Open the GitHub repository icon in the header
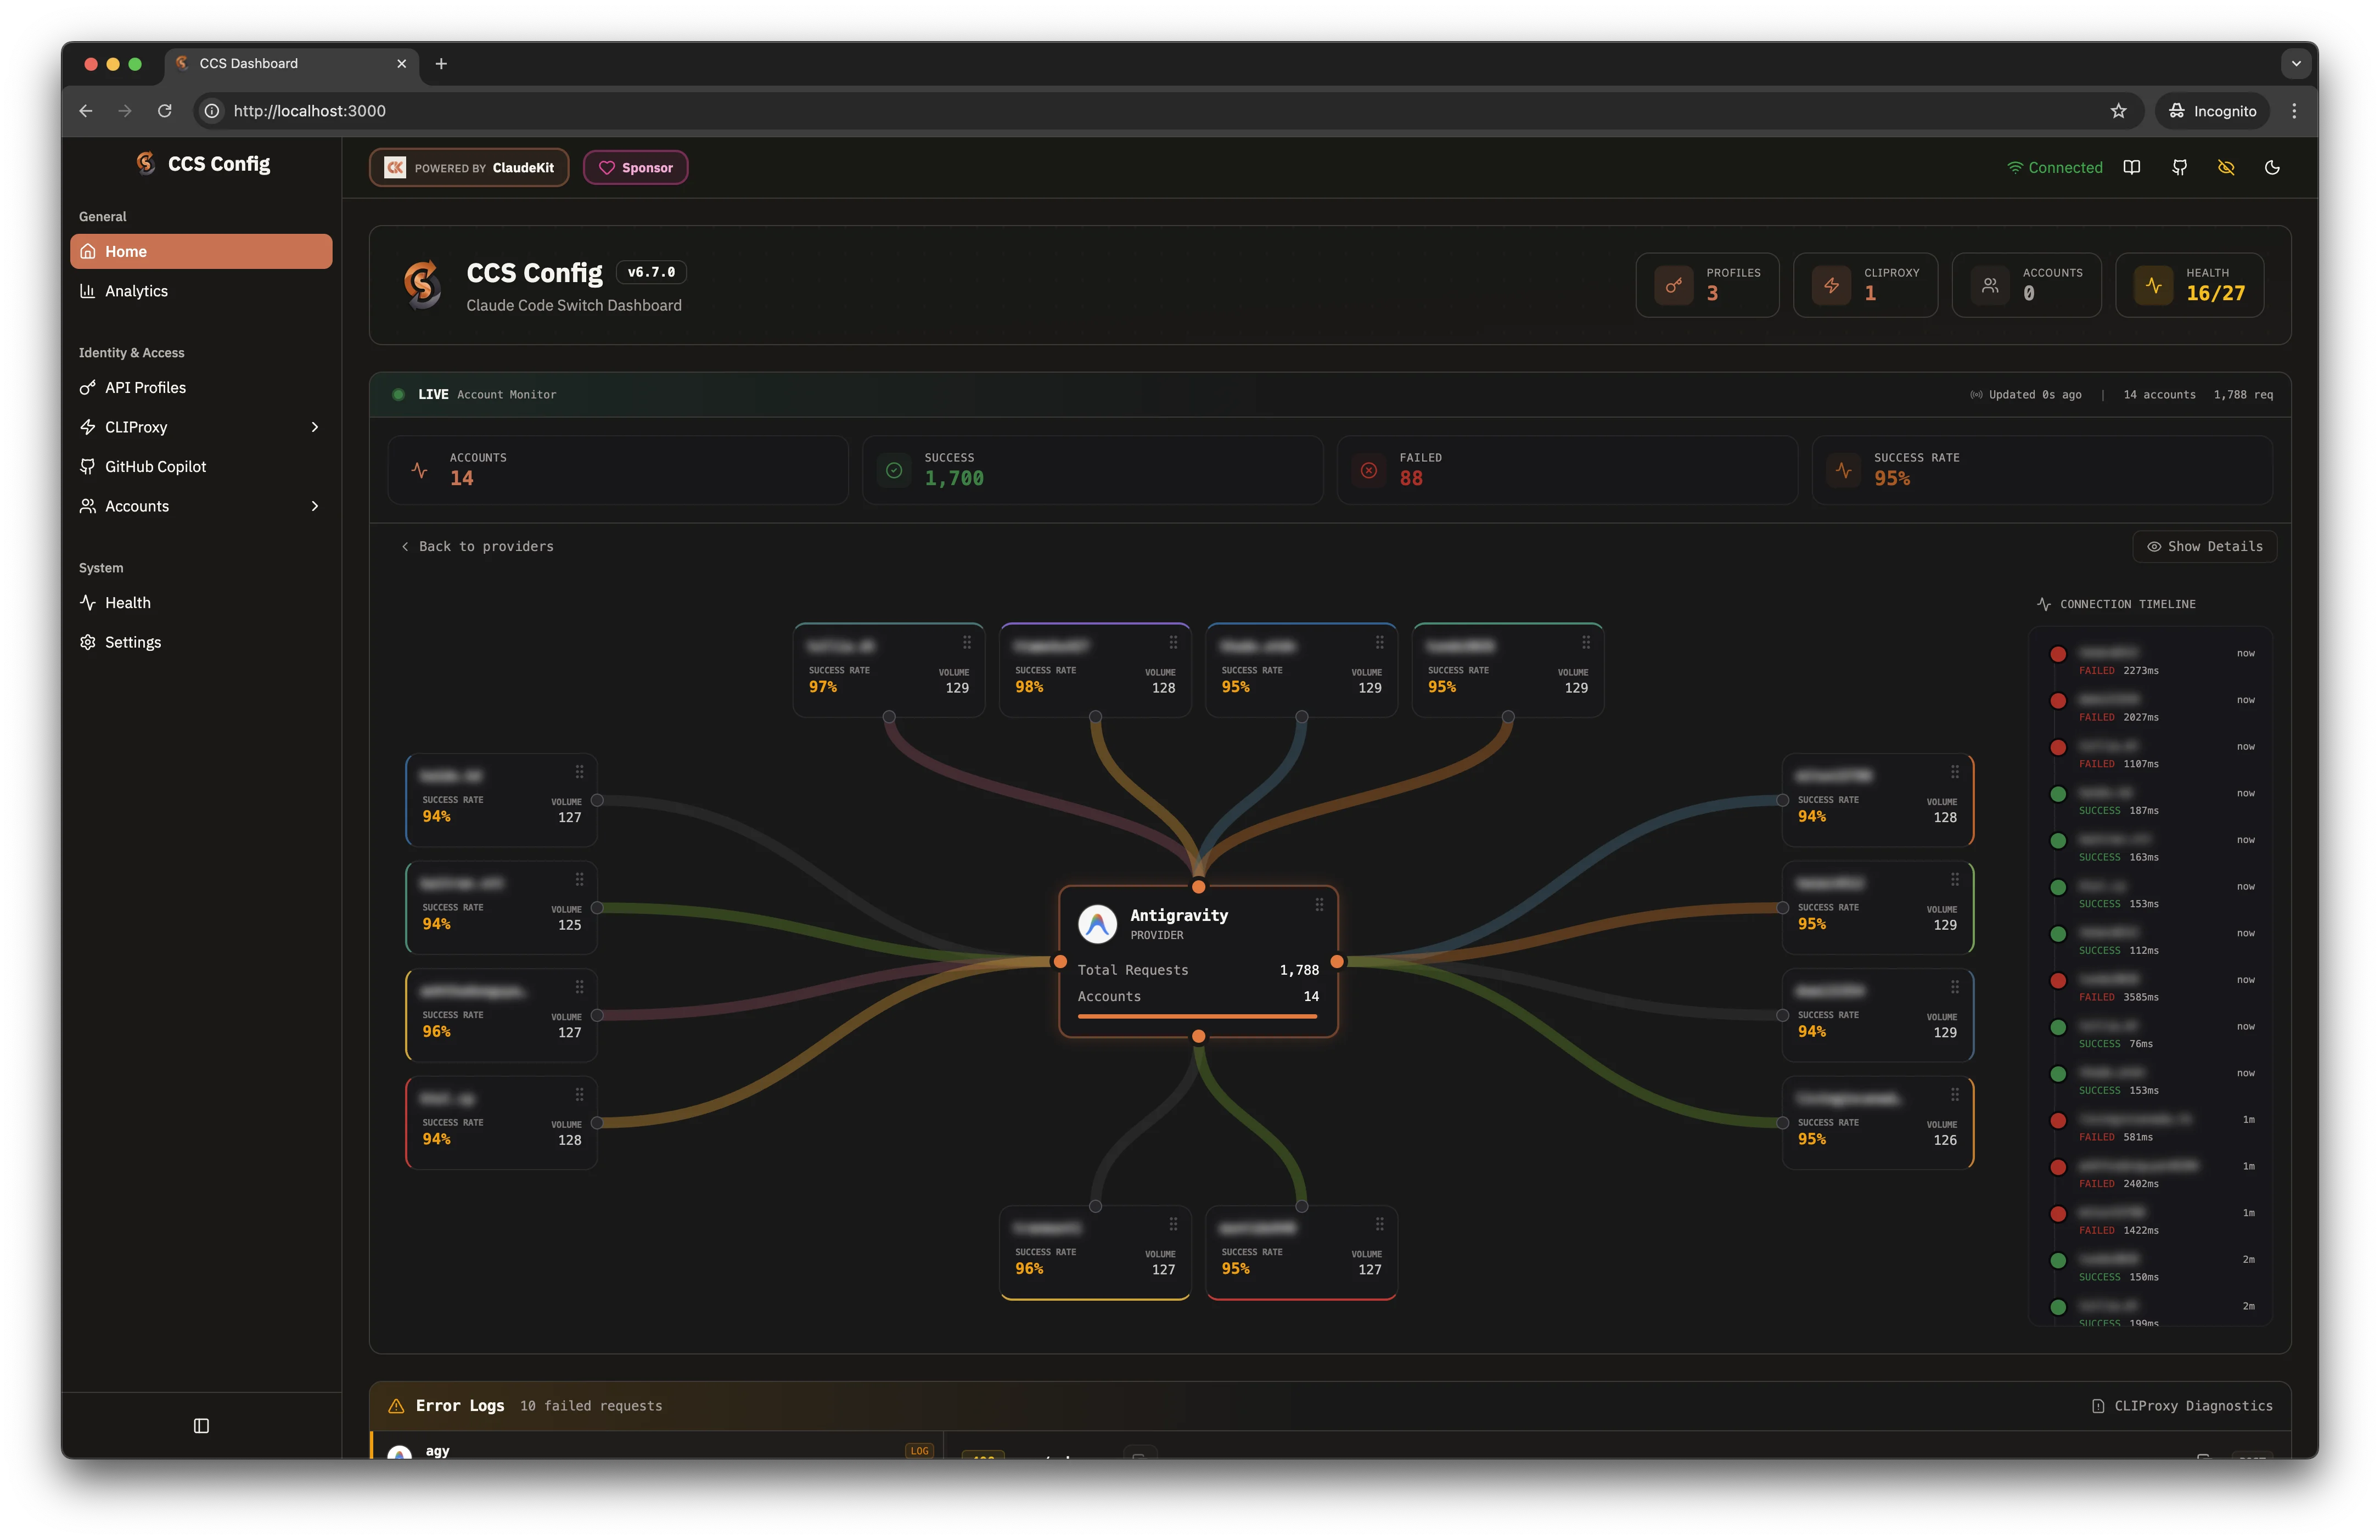This screenshot has height=1540, width=2380. point(2179,167)
